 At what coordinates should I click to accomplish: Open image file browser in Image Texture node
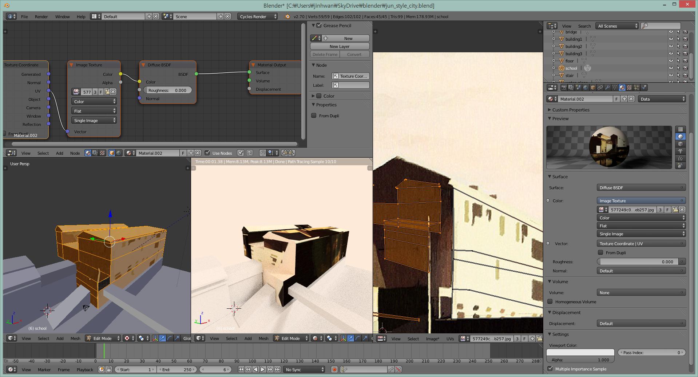tap(107, 92)
